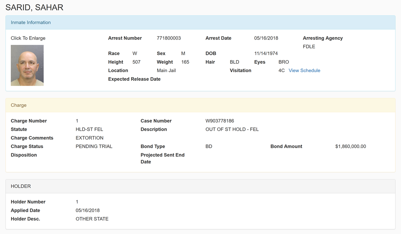Click the OTHER STATE holder description
Viewport: 401px width, 234px height.
point(92,219)
